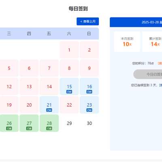Viewport: 162px width, 162px height.
Task: Select calendar day 5
Action: click(9, 68)
